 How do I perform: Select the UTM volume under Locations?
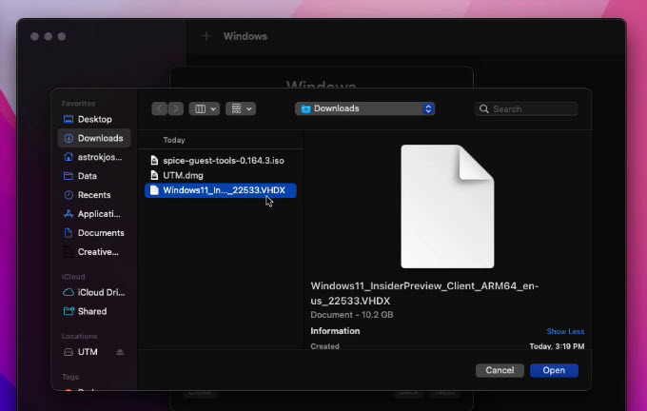(88, 352)
